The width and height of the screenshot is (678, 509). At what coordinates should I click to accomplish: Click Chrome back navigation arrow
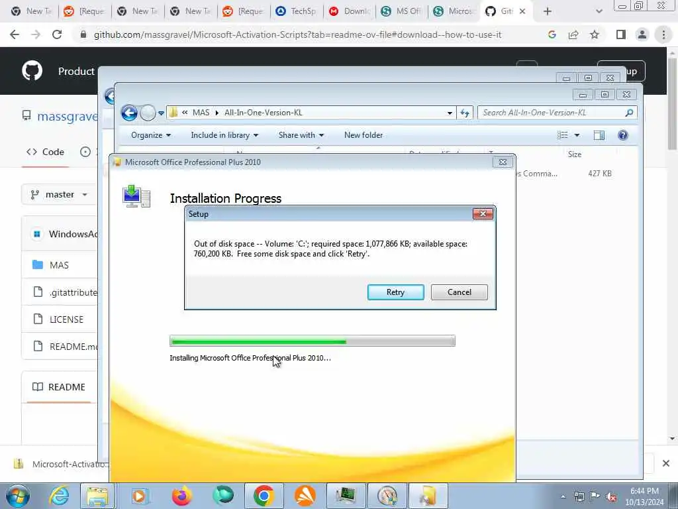[15, 34]
